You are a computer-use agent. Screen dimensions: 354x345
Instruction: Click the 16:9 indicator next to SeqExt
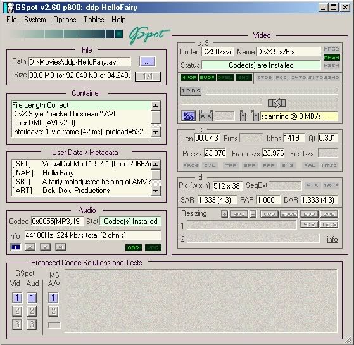click(331, 185)
